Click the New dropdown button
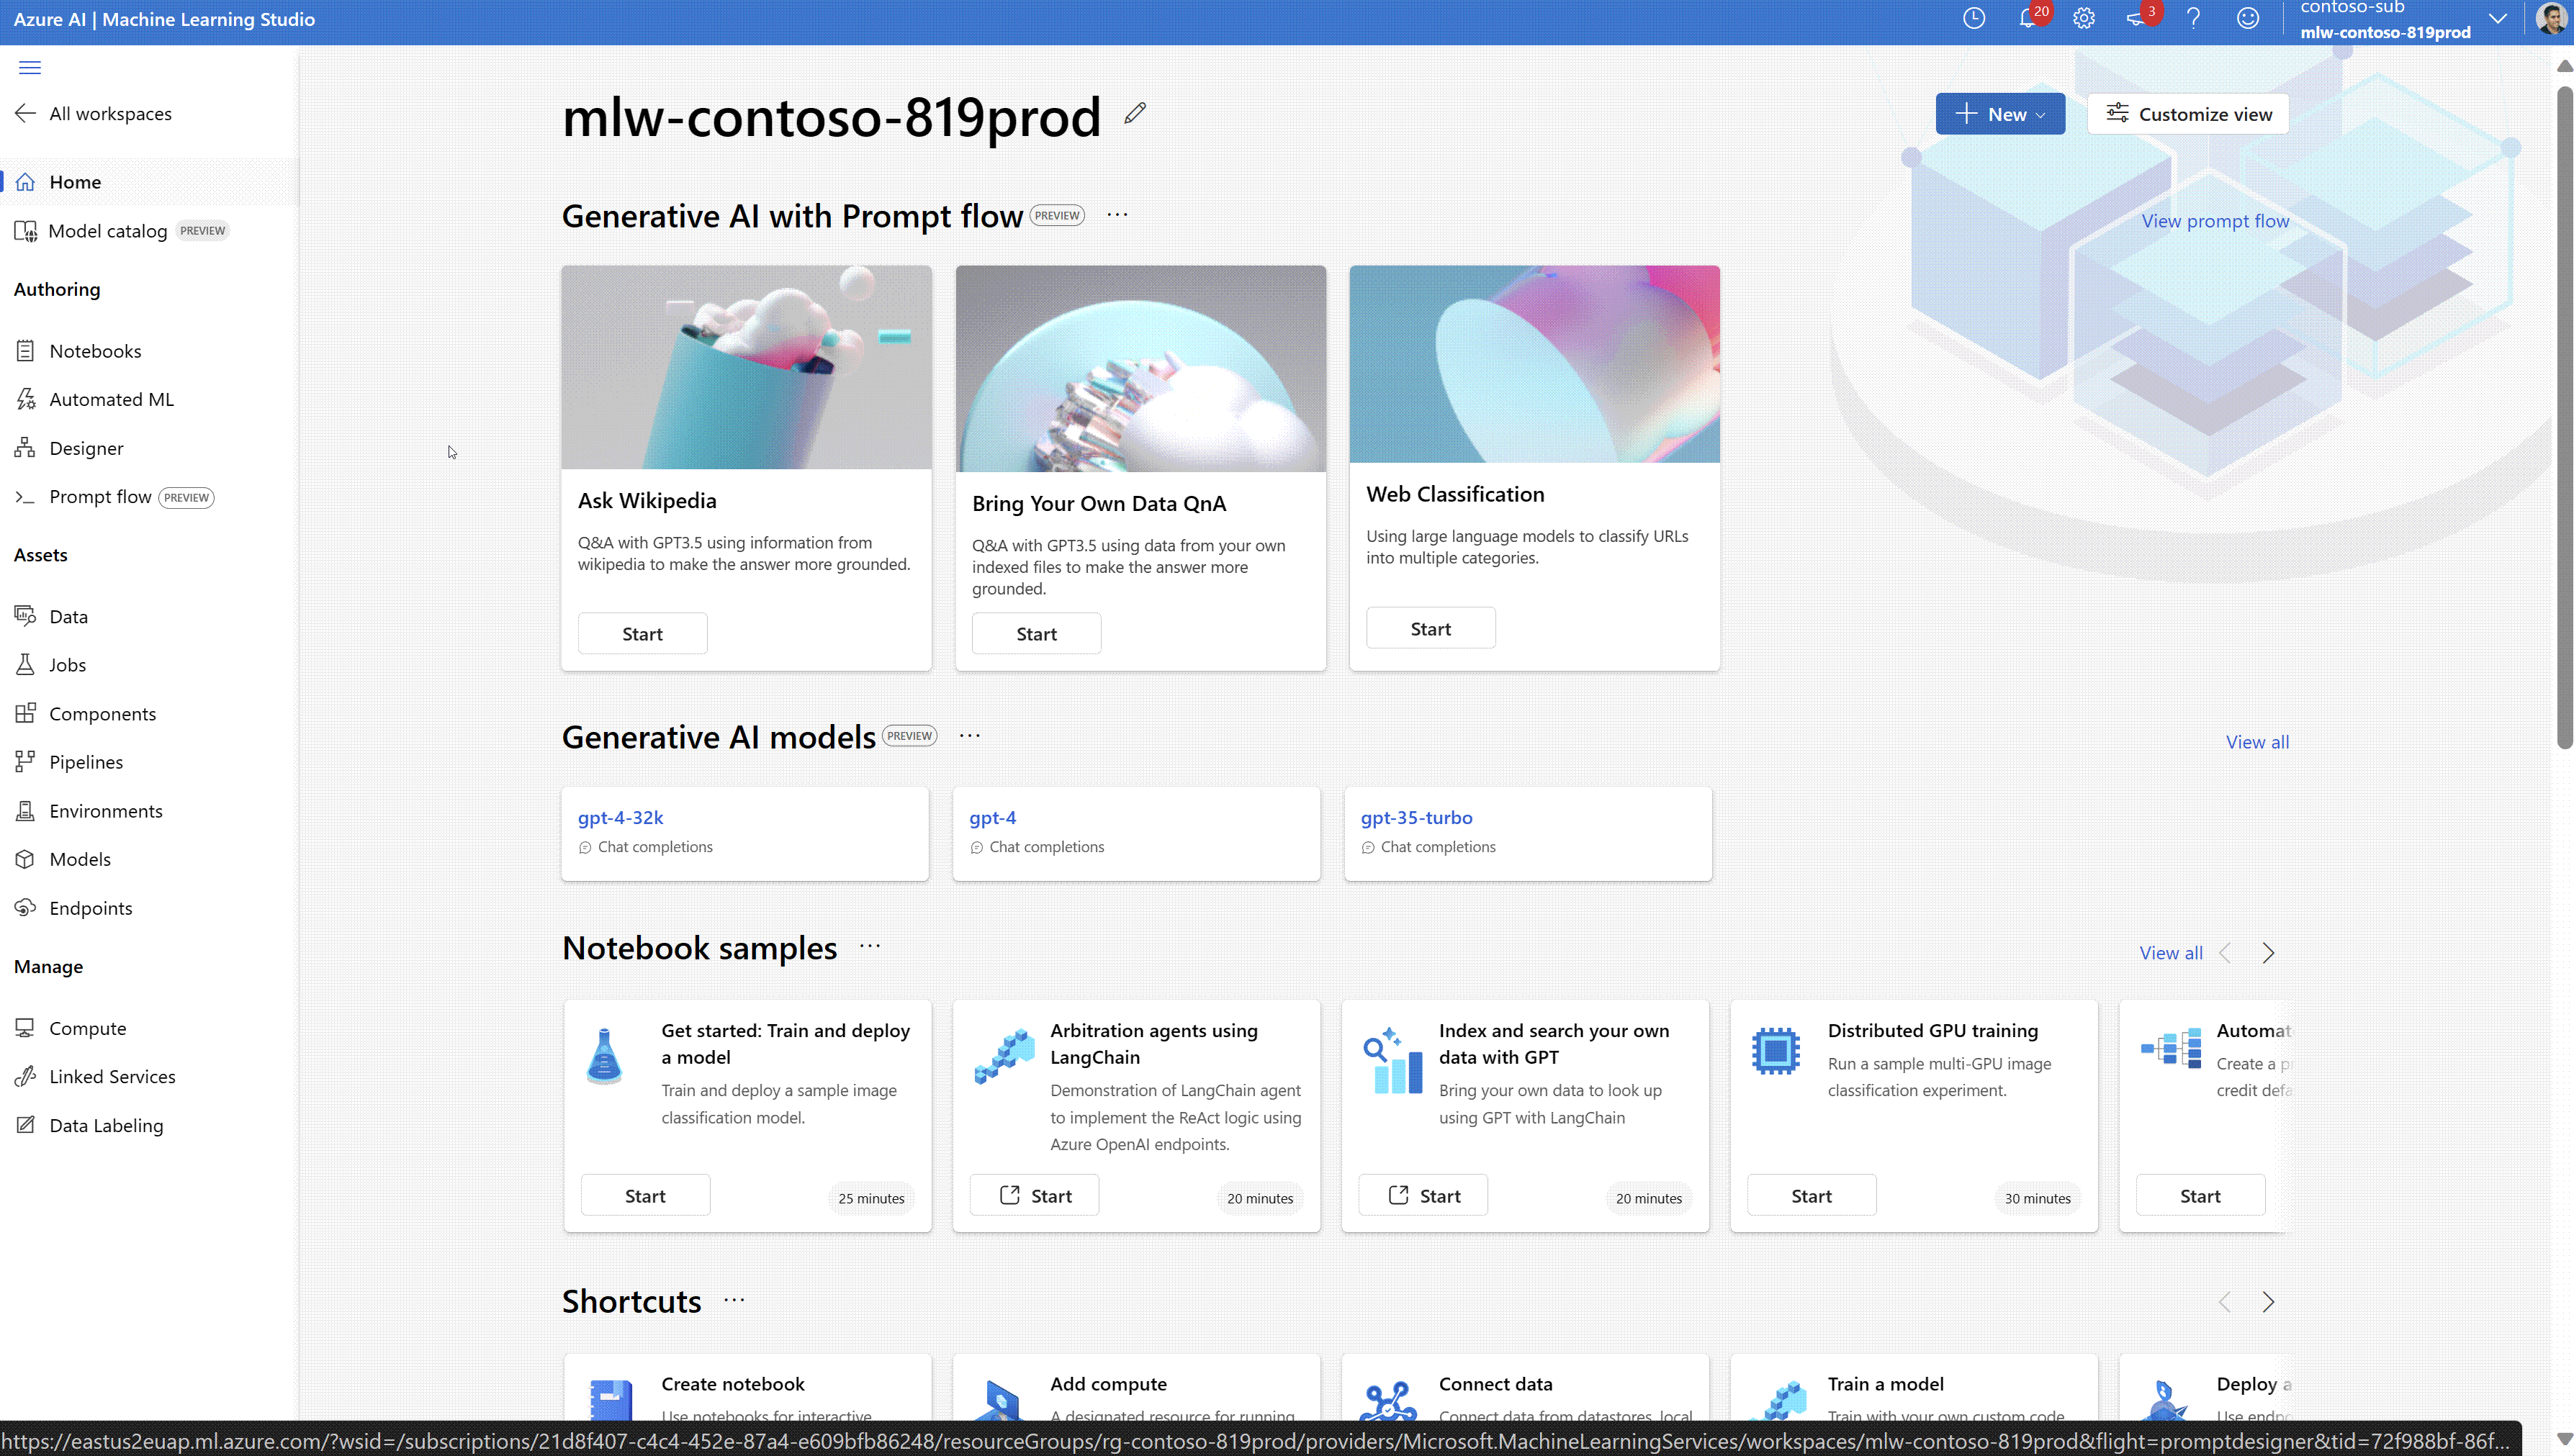 click(1999, 113)
